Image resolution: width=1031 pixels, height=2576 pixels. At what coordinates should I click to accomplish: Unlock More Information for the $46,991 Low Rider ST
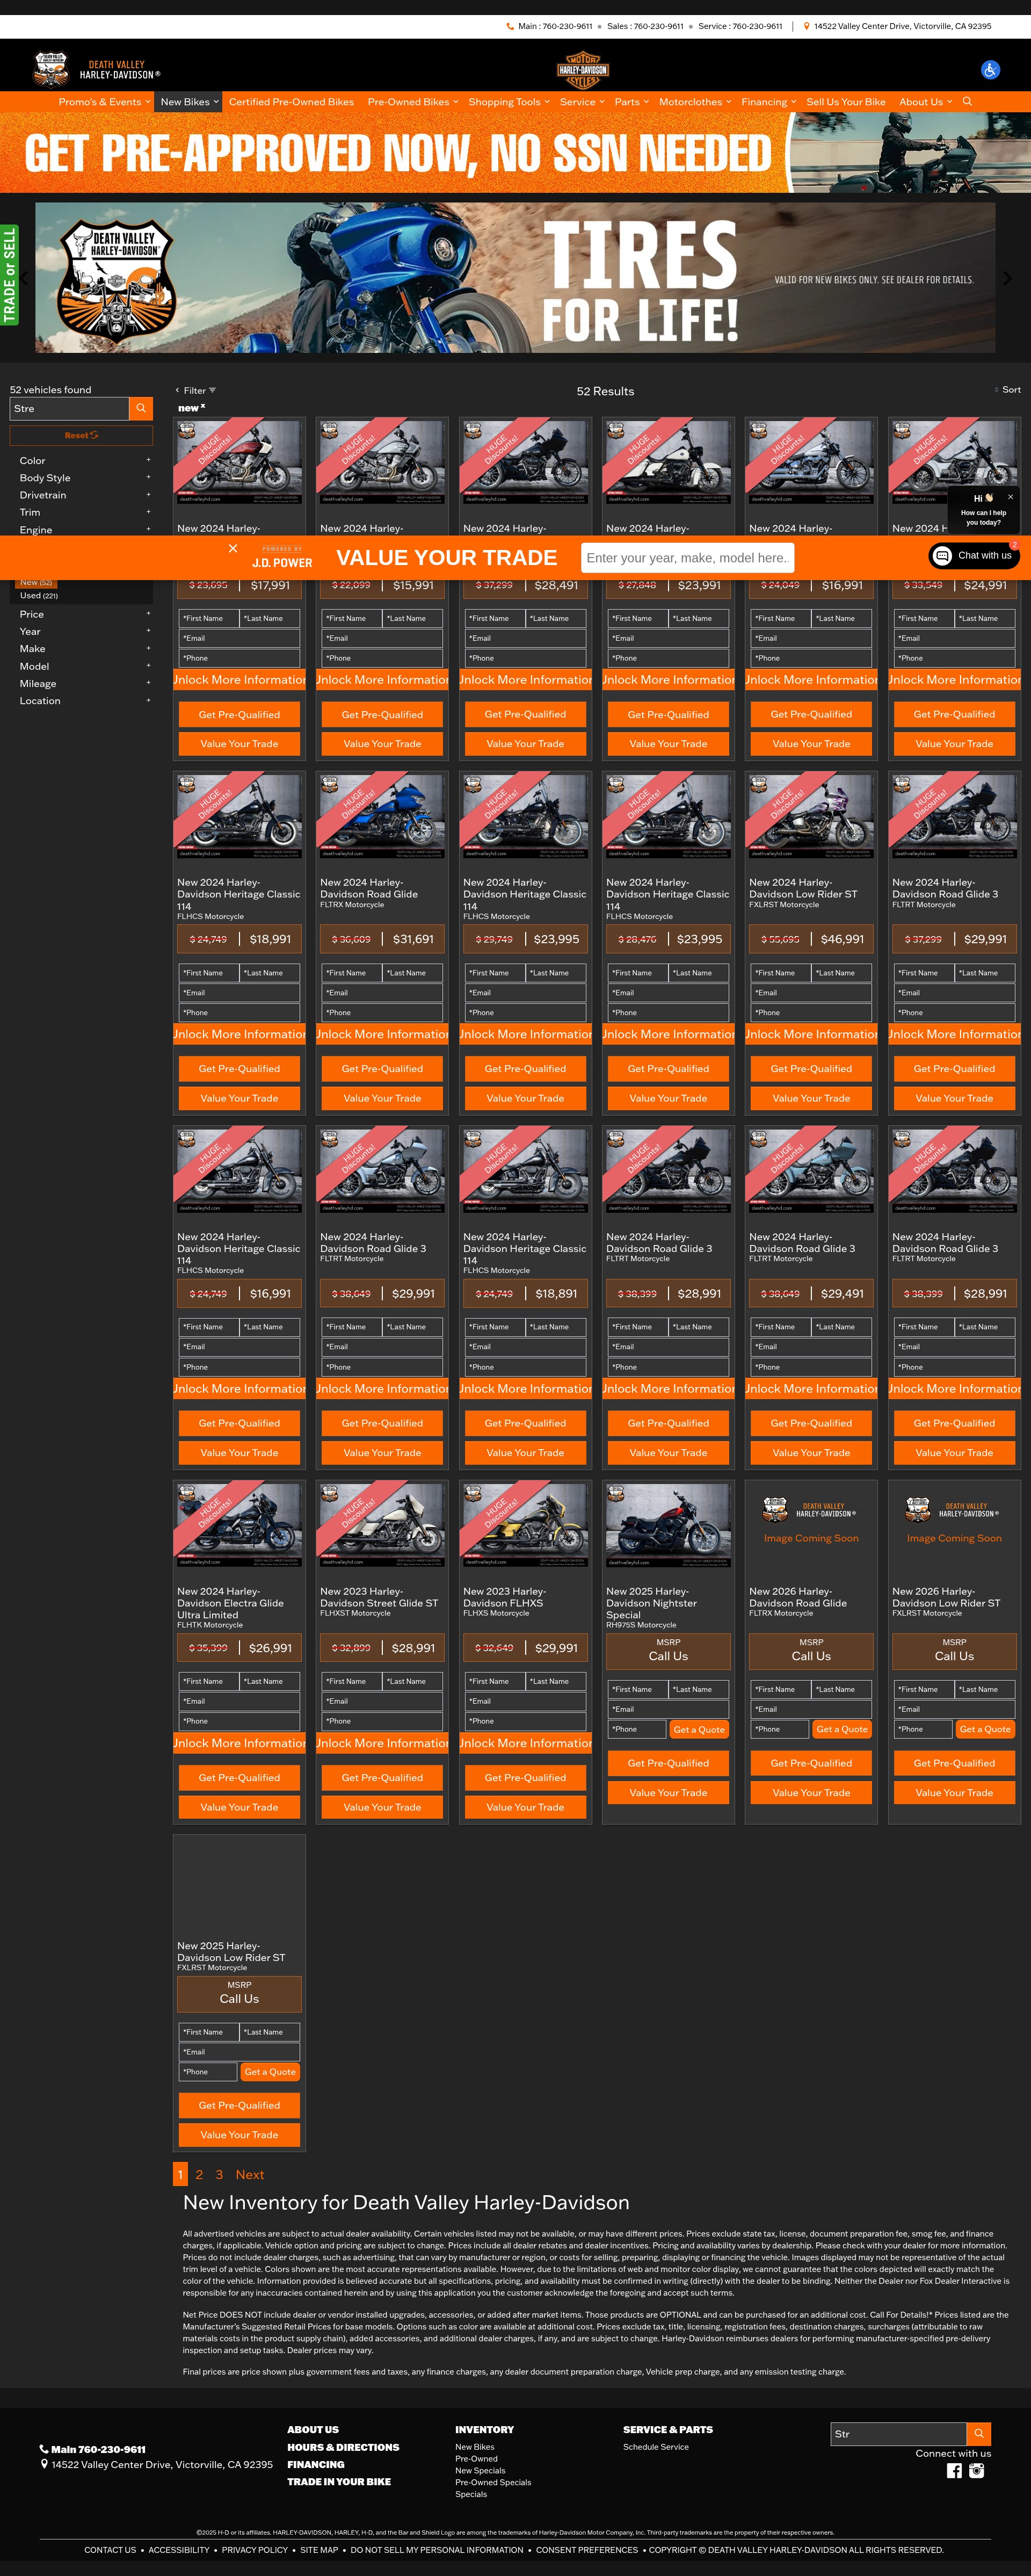(x=811, y=1034)
